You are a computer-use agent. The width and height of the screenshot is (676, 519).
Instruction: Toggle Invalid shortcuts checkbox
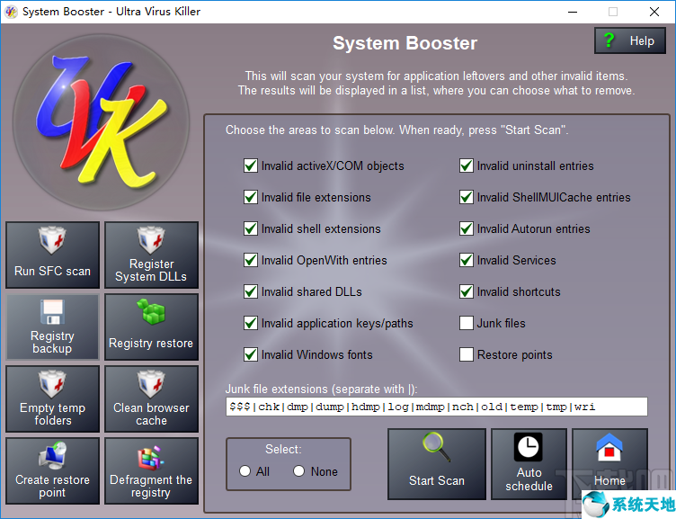(467, 291)
